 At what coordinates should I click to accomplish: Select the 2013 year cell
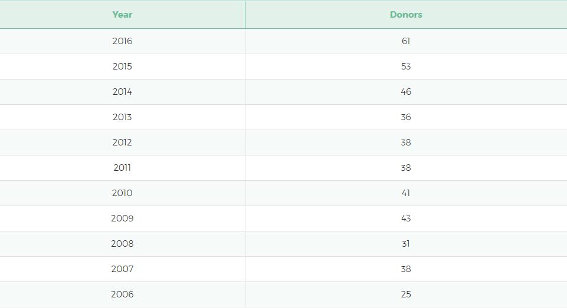click(x=122, y=117)
